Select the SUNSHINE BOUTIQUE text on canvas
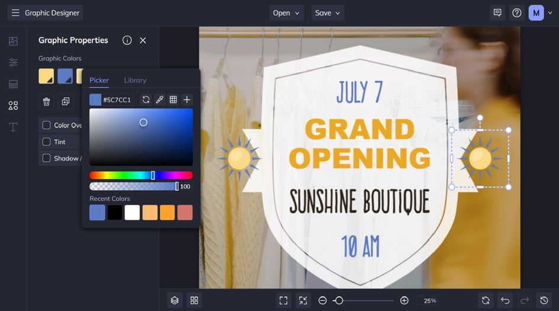The width and height of the screenshot is (559, 311). pyautogui.click(x=359, y=201)
